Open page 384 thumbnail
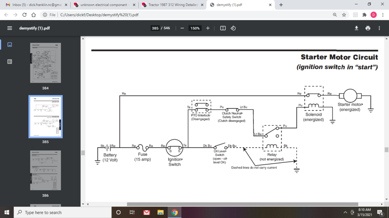Screen dimensions: 389x218 point(45,63)
